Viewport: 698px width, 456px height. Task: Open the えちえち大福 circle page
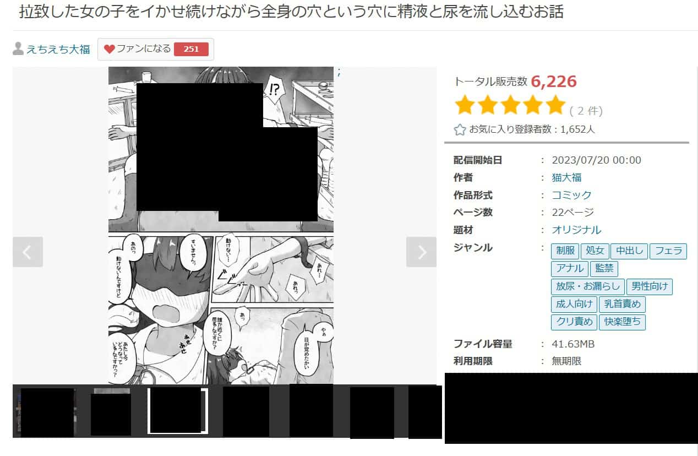tap(58, 49)
